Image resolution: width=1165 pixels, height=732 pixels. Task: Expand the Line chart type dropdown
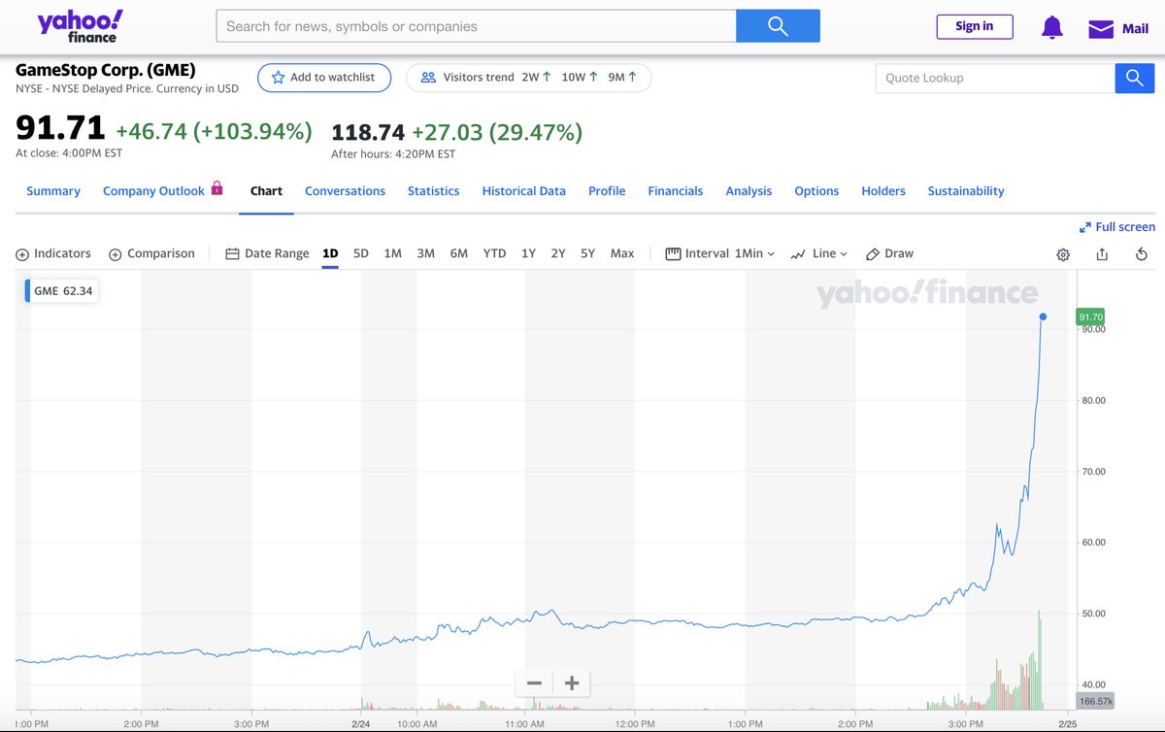[819, 253]
